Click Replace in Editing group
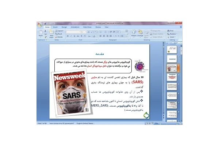 (172, 34)
